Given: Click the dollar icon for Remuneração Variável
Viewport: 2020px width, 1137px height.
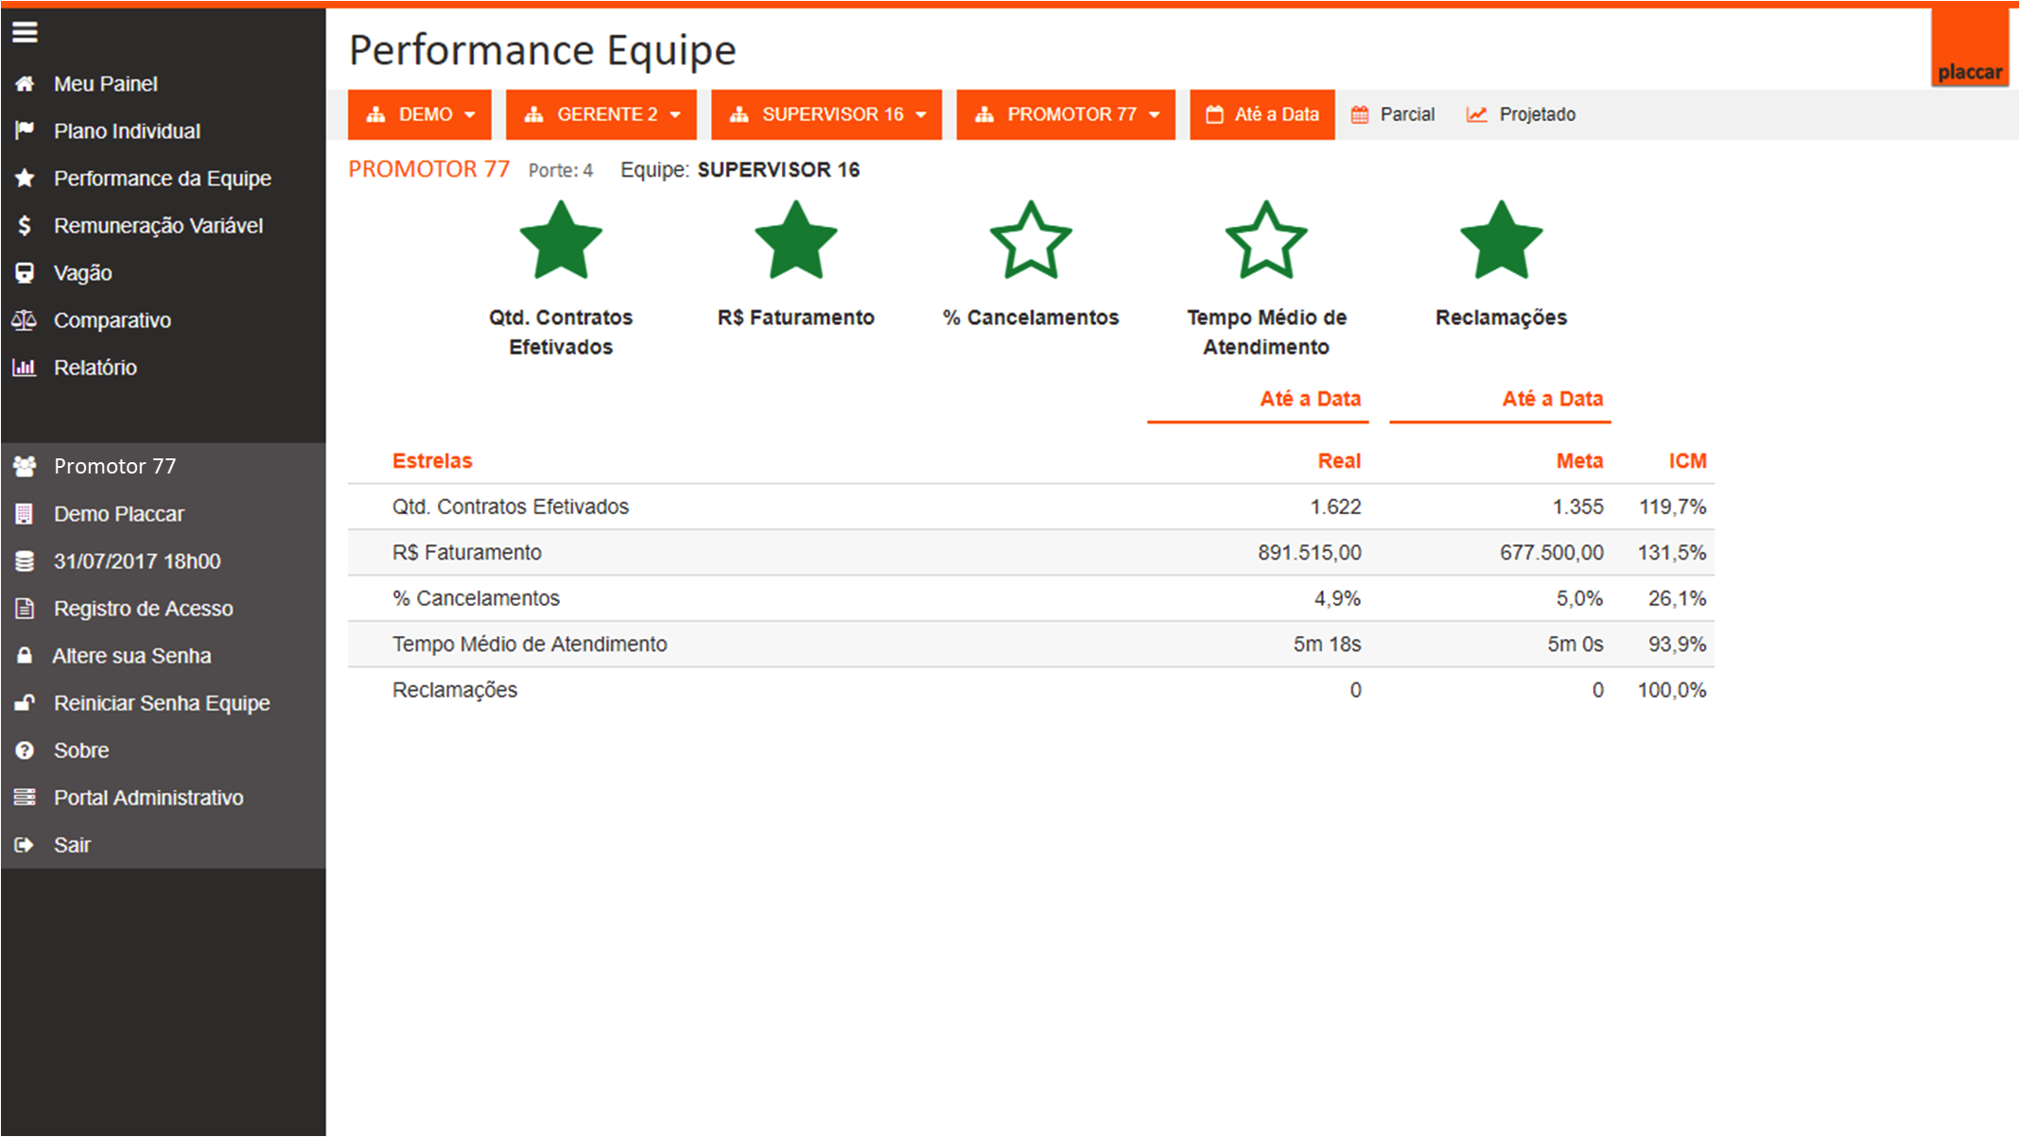Looking at the screenshot, I should [x=25, y=225].
